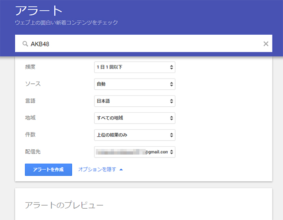The width and height of the screenshot is (283, 220).
Task: Click the オプションを隠す link
Action: (97, 170)
